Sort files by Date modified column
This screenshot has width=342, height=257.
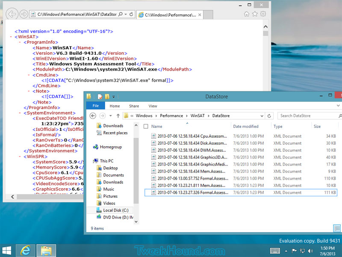(245, 126)
